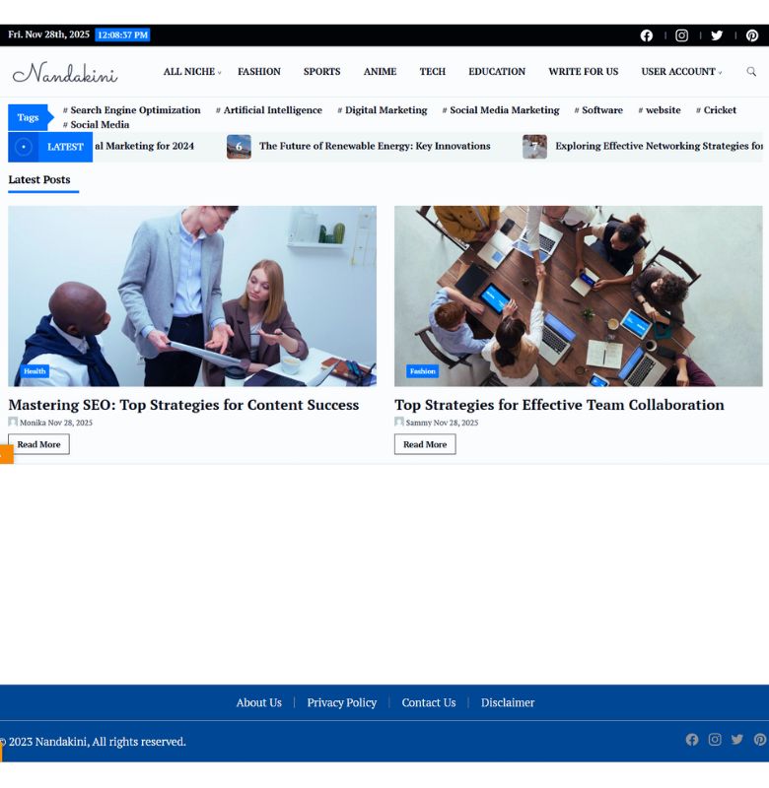Click the blue Tags label
The width and height of the screenshot is (769, 788).
31,117
